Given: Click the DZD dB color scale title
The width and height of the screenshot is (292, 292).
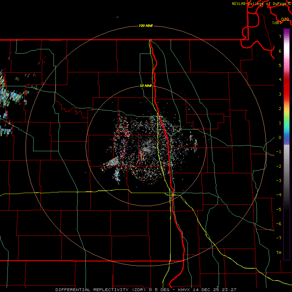Looking at the screenshot, I should [281, 21].
